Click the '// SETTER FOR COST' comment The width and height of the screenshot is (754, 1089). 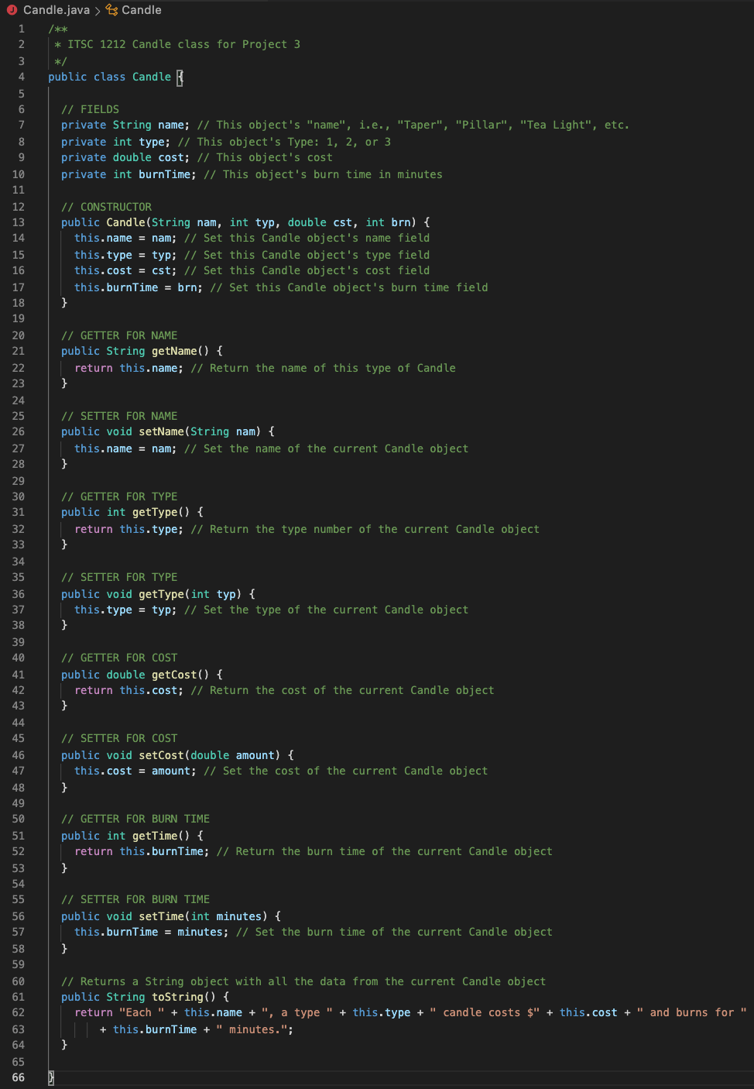click(x=119, y=738)
